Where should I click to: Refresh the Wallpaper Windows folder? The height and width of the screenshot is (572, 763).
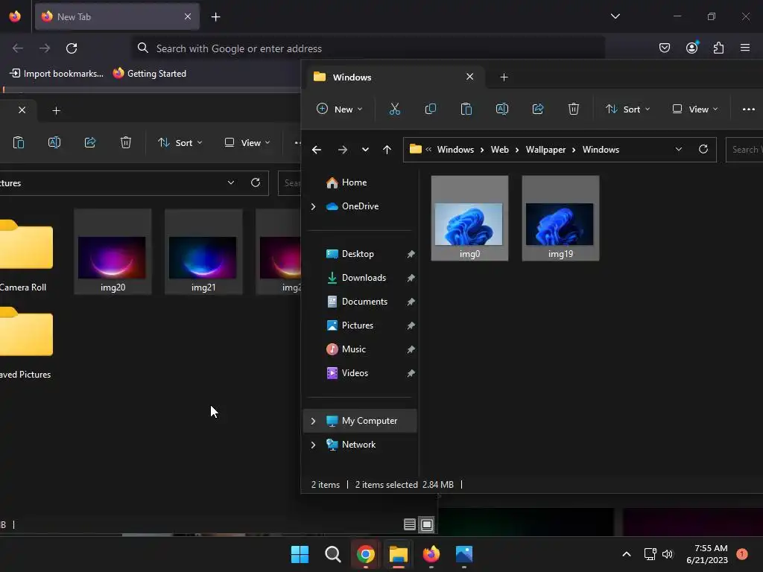(703, 149)
